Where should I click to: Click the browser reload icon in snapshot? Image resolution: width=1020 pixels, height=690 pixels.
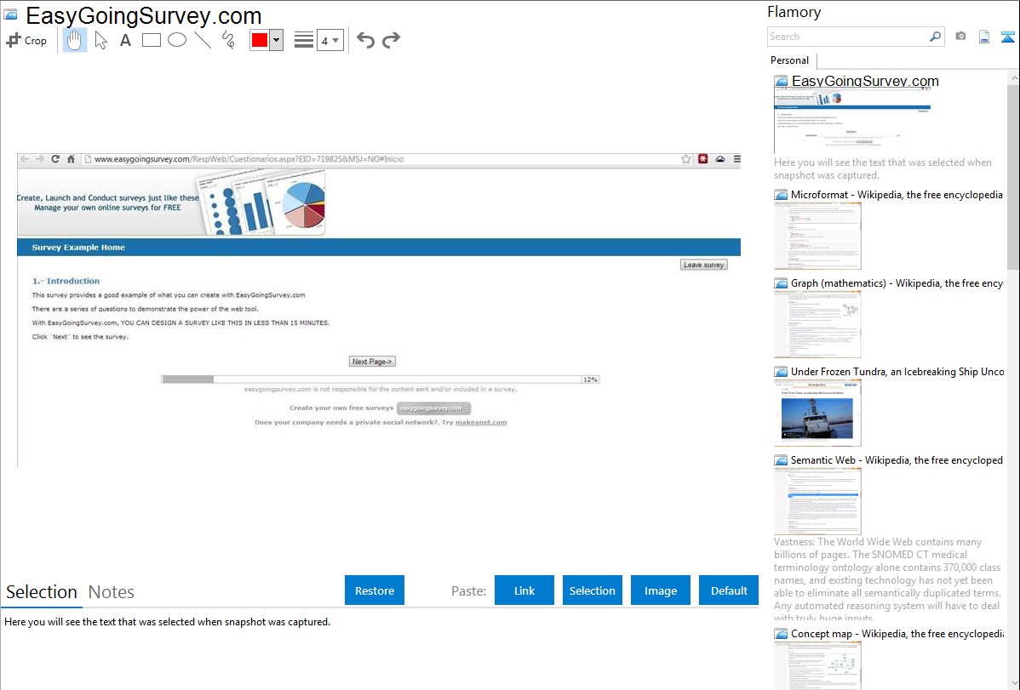(55, 159)
